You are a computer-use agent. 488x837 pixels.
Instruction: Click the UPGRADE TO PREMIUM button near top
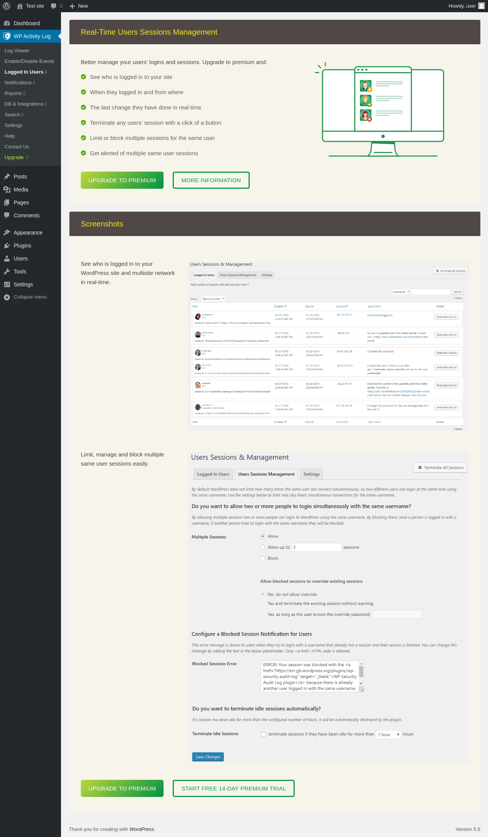coord(122,180)
